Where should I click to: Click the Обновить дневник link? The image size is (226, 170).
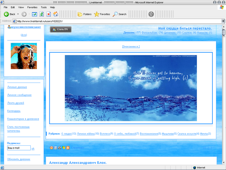pos(19,159)
